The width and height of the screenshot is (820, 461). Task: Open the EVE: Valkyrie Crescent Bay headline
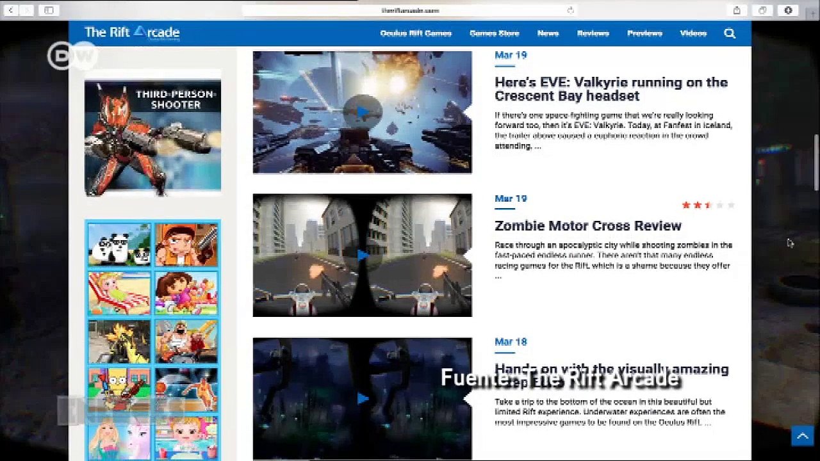pos(611,89)
